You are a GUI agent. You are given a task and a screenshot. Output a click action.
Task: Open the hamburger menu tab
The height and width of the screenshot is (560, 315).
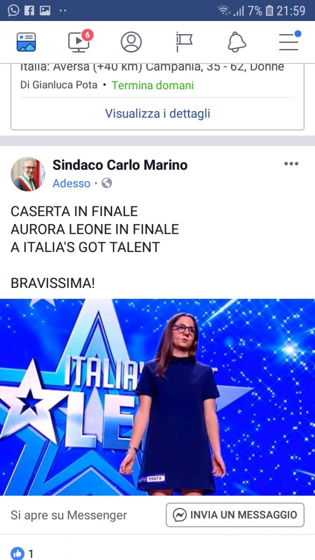(289, 41)
